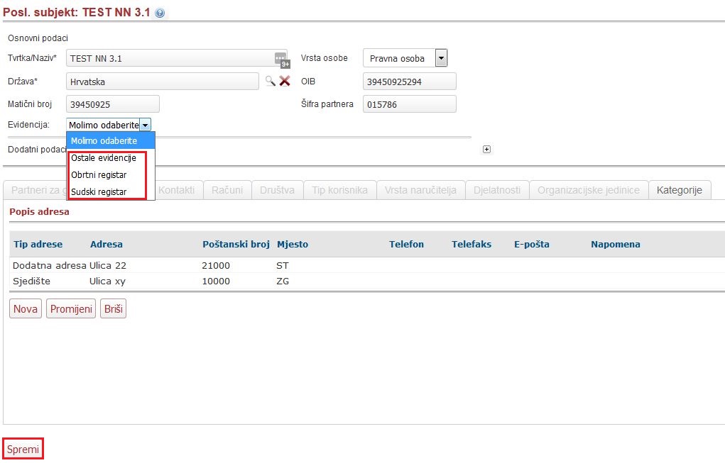This screenshot has height=463, width=725.
Task: Choose 'Obrtni registar' from the dropdown
Action: (99, 175)
